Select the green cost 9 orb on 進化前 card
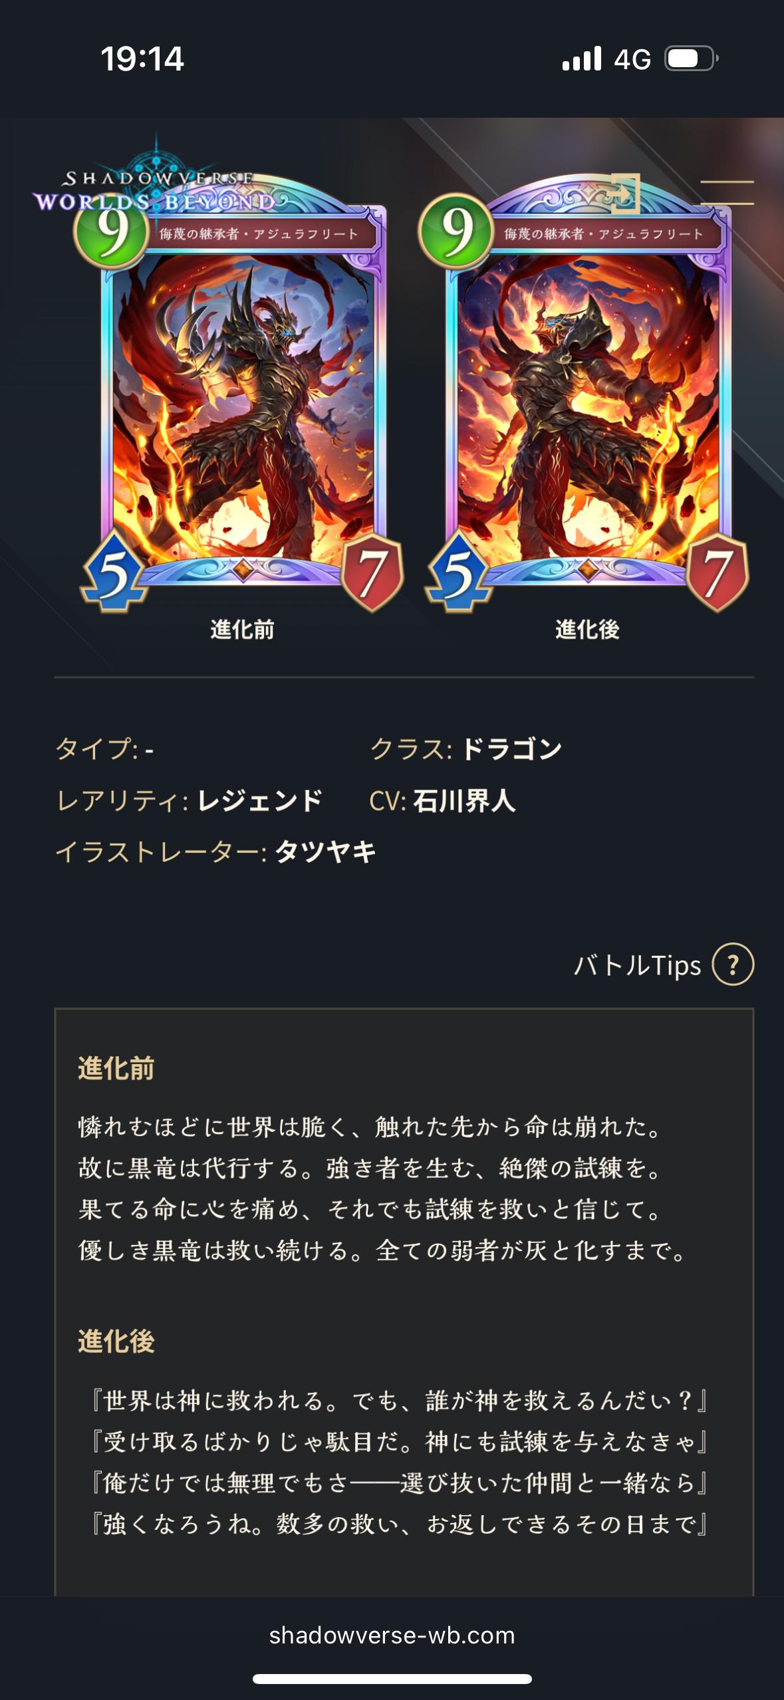This screenshot has height=1700, width=784. [x=111, y=230]
